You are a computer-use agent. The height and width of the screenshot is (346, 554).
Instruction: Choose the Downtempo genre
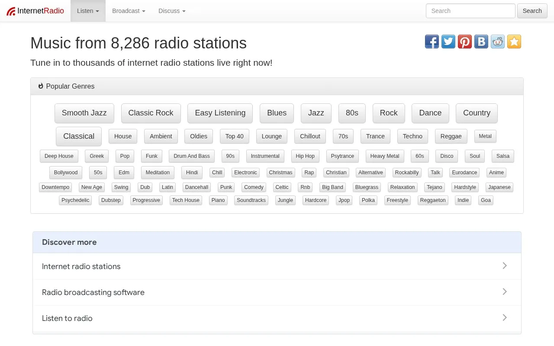55,187
